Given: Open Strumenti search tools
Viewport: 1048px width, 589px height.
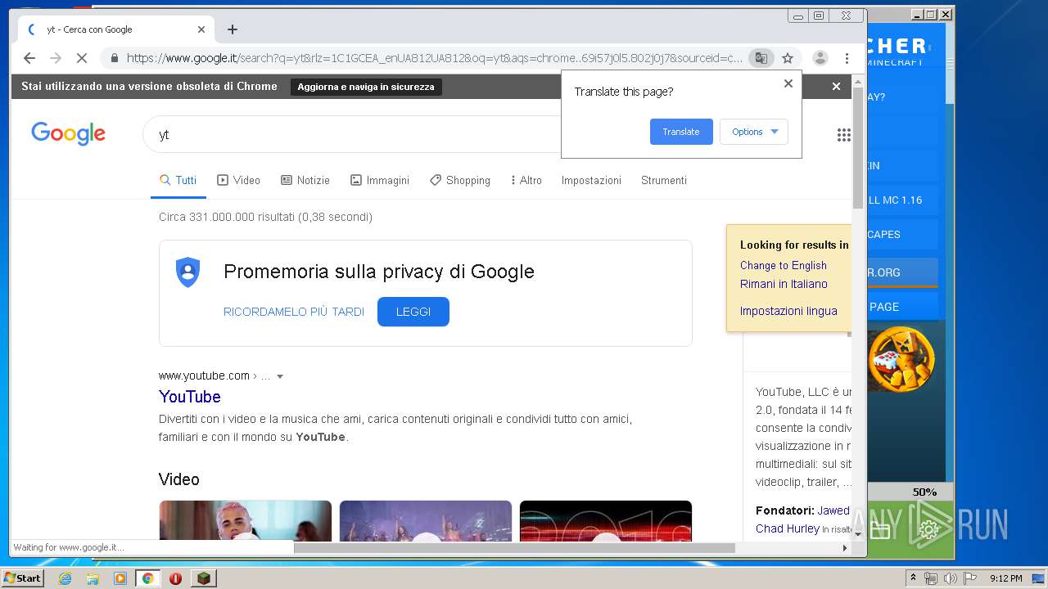Looking at the screenshot, I should tap(664, 180).
